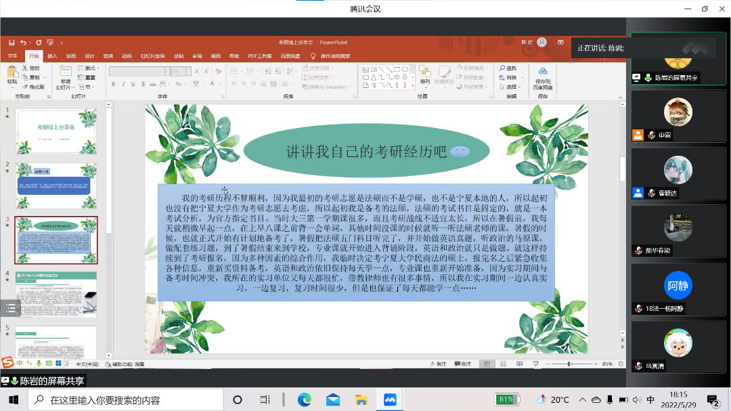Open Find (查找) in the editing group

coord(508,68)
